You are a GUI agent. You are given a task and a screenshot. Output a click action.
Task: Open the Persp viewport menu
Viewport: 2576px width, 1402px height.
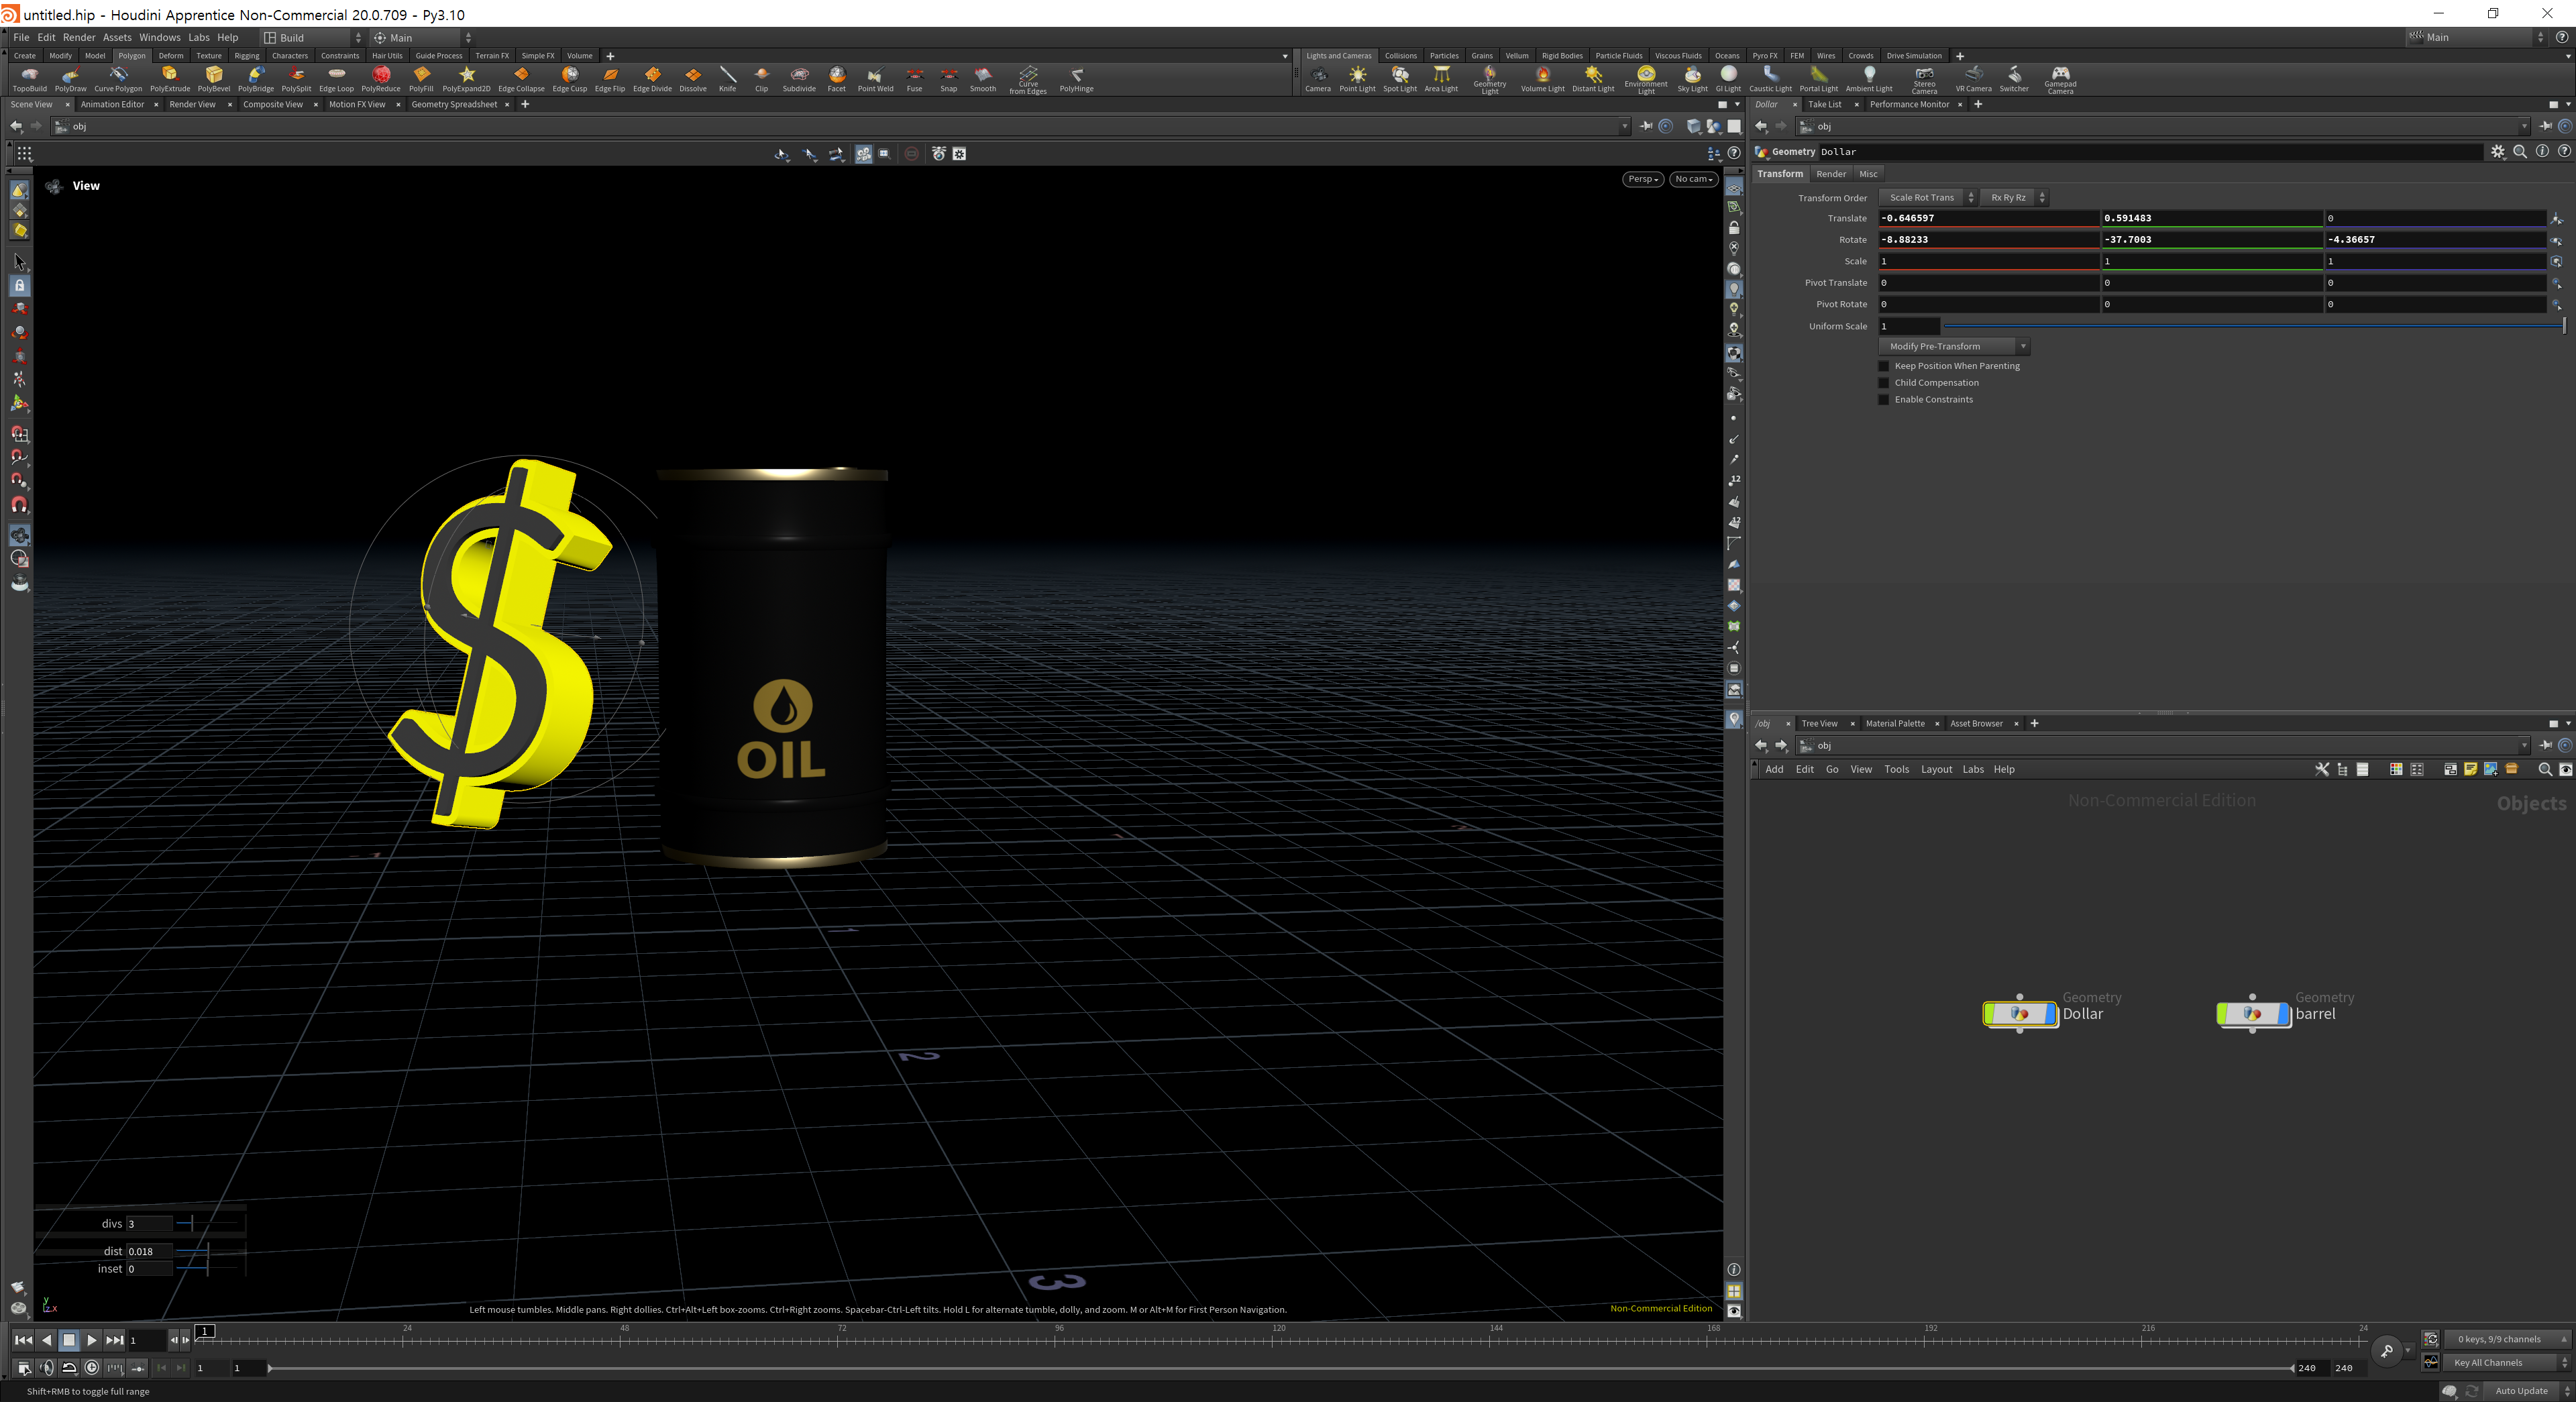1642,179
